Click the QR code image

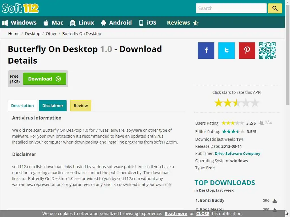267,51
